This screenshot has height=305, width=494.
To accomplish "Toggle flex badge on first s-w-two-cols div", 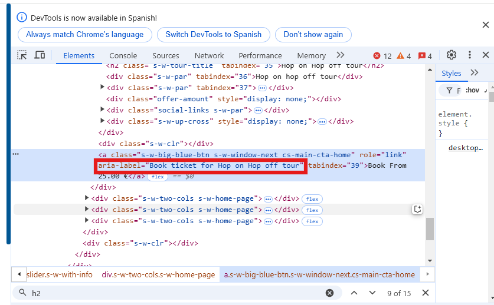I will pyautogui.click(x=312, y=199).
